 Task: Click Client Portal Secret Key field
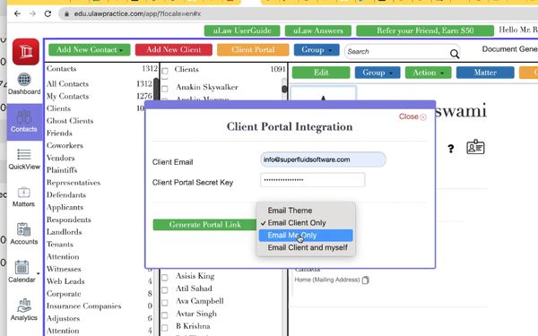tap(313, 180)
